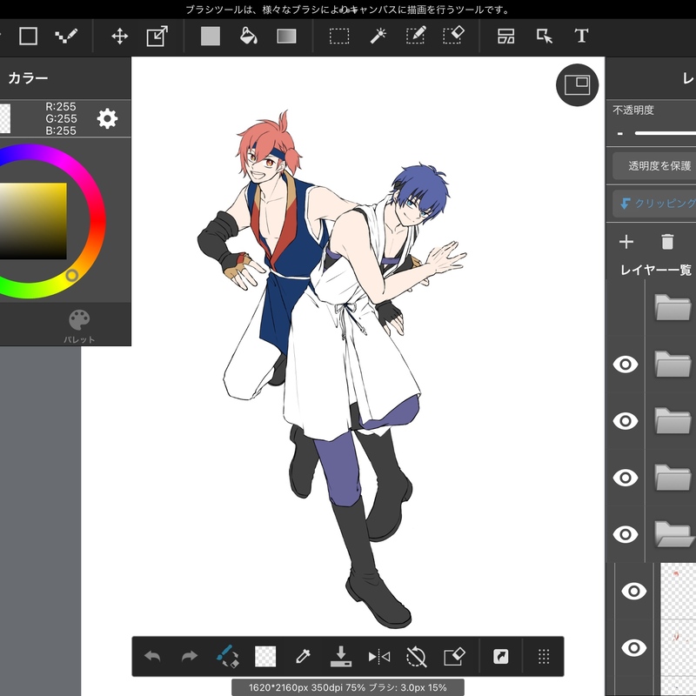Select the rectangle shape tool
Viewport: 696px width, 696px height.
28,36
